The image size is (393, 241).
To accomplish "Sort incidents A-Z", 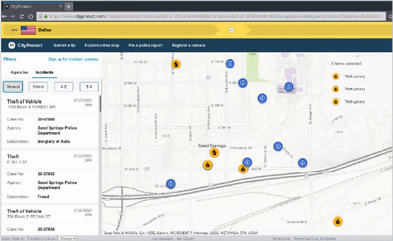I will pyautogui.click(x=64, y=87).
